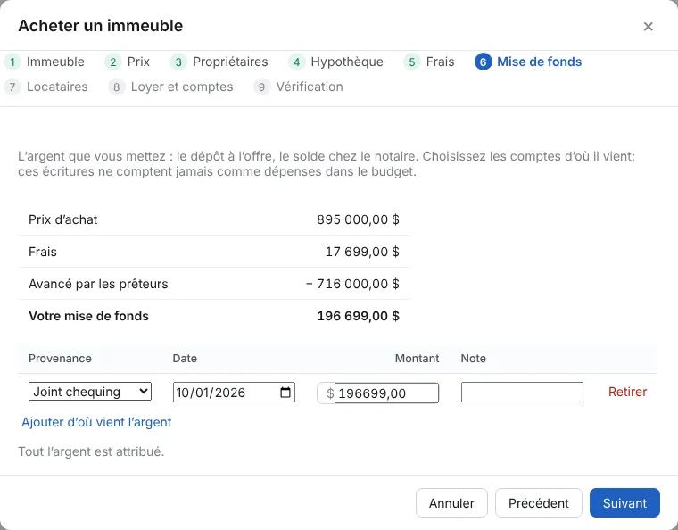The height and width of the screenshot is (530, 678).
Task: Click the dollar sign prefix of Montant
Action: click(x=329, y=393)
